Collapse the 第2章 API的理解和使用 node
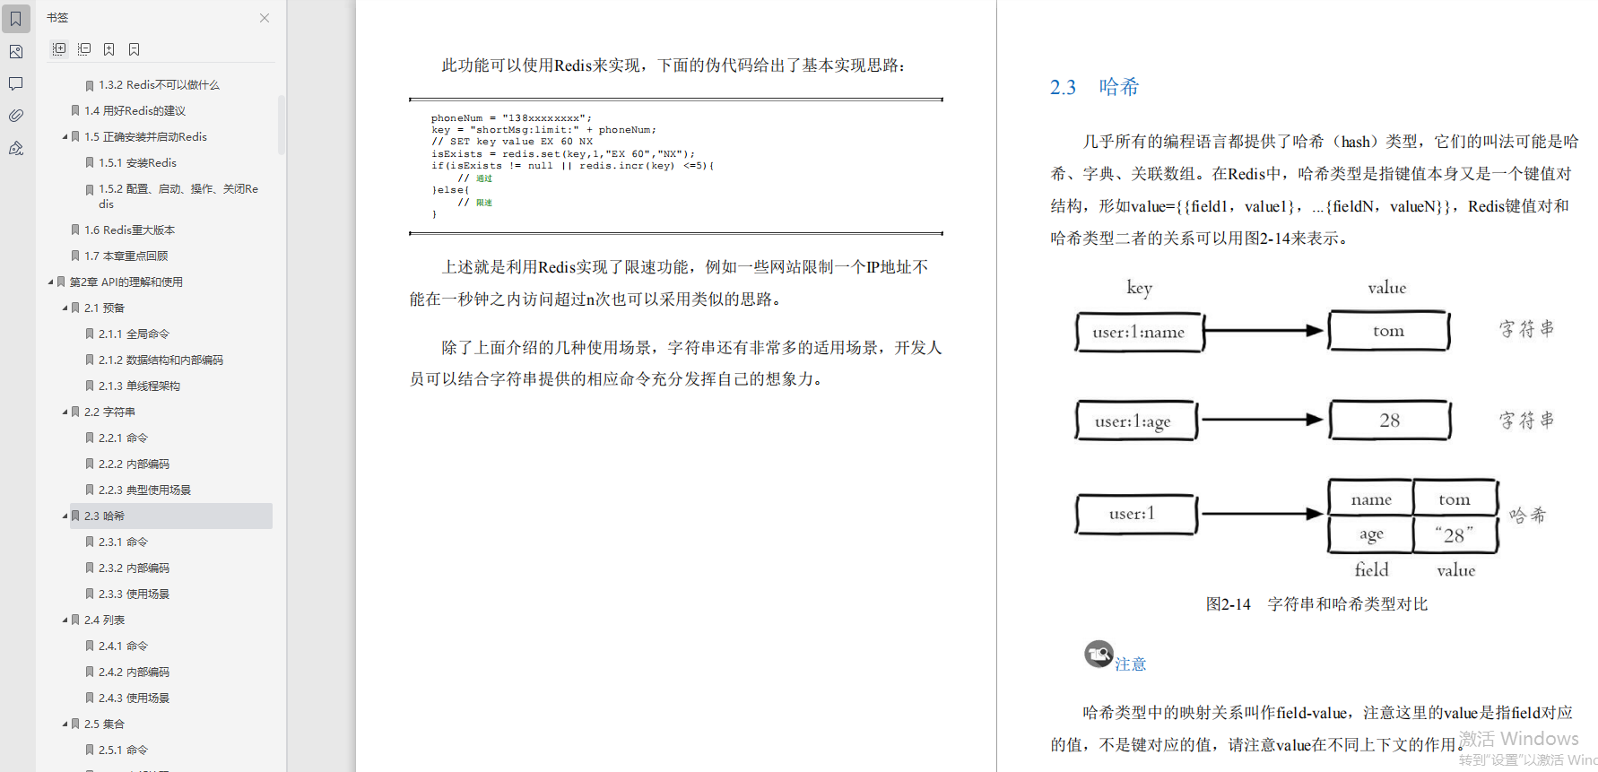 click(50, 282)
